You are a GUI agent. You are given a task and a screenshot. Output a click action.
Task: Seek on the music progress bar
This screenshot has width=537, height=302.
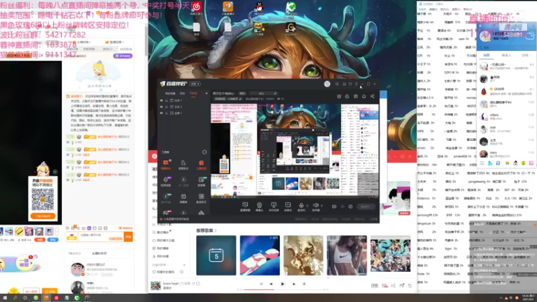click(283, 290)
